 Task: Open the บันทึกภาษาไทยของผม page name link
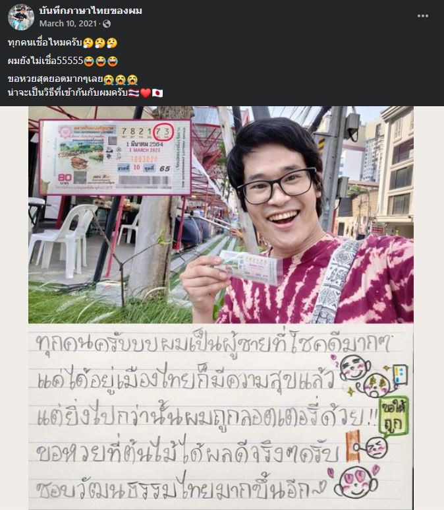tap(90, 11)
